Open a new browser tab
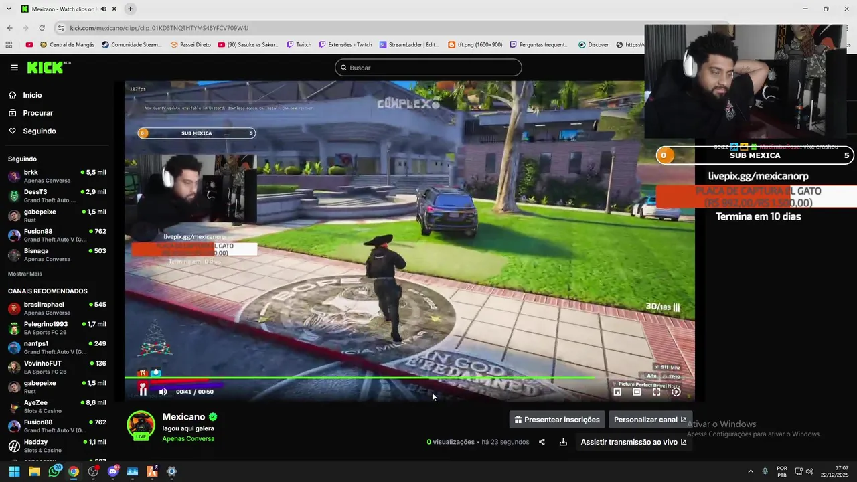The height and width of the screenshot is (482, 857). [130, 9]
